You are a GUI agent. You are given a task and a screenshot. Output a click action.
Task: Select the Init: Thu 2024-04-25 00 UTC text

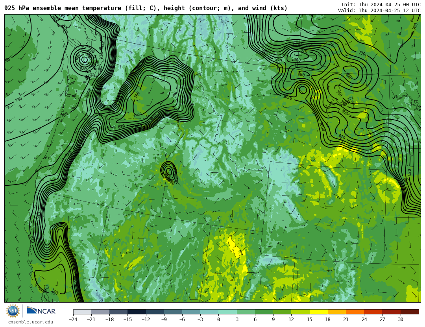(381, 5)
